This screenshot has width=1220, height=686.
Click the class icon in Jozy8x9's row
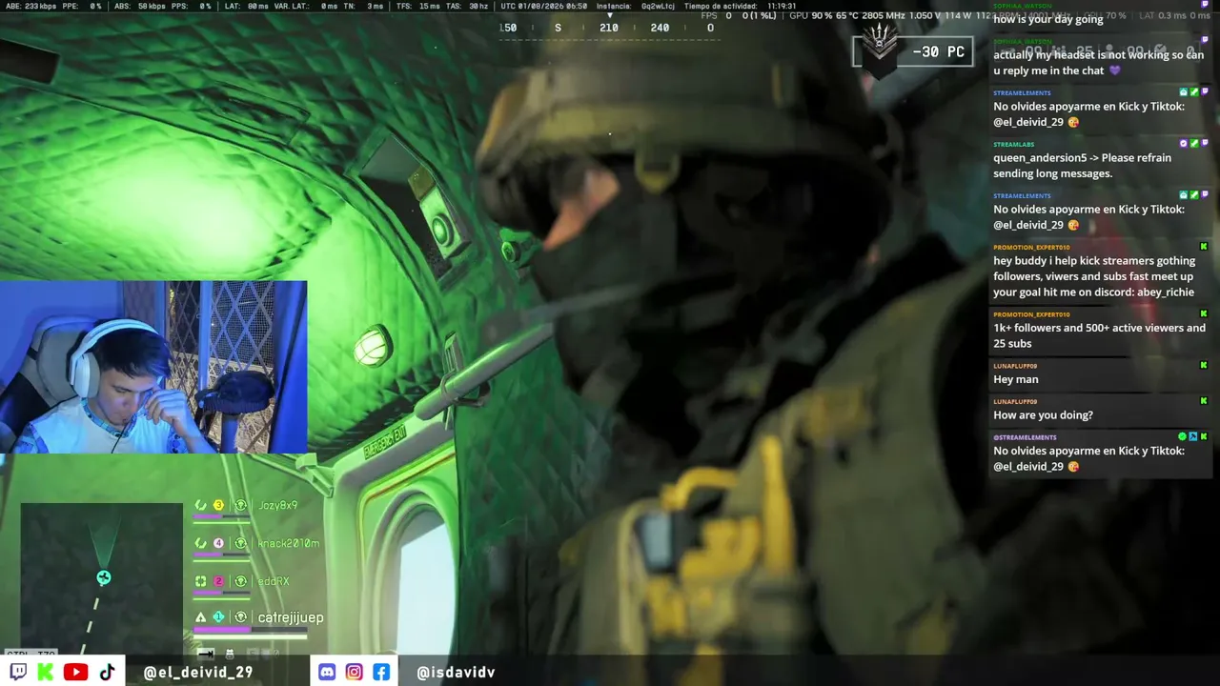(x=200, y=505)
